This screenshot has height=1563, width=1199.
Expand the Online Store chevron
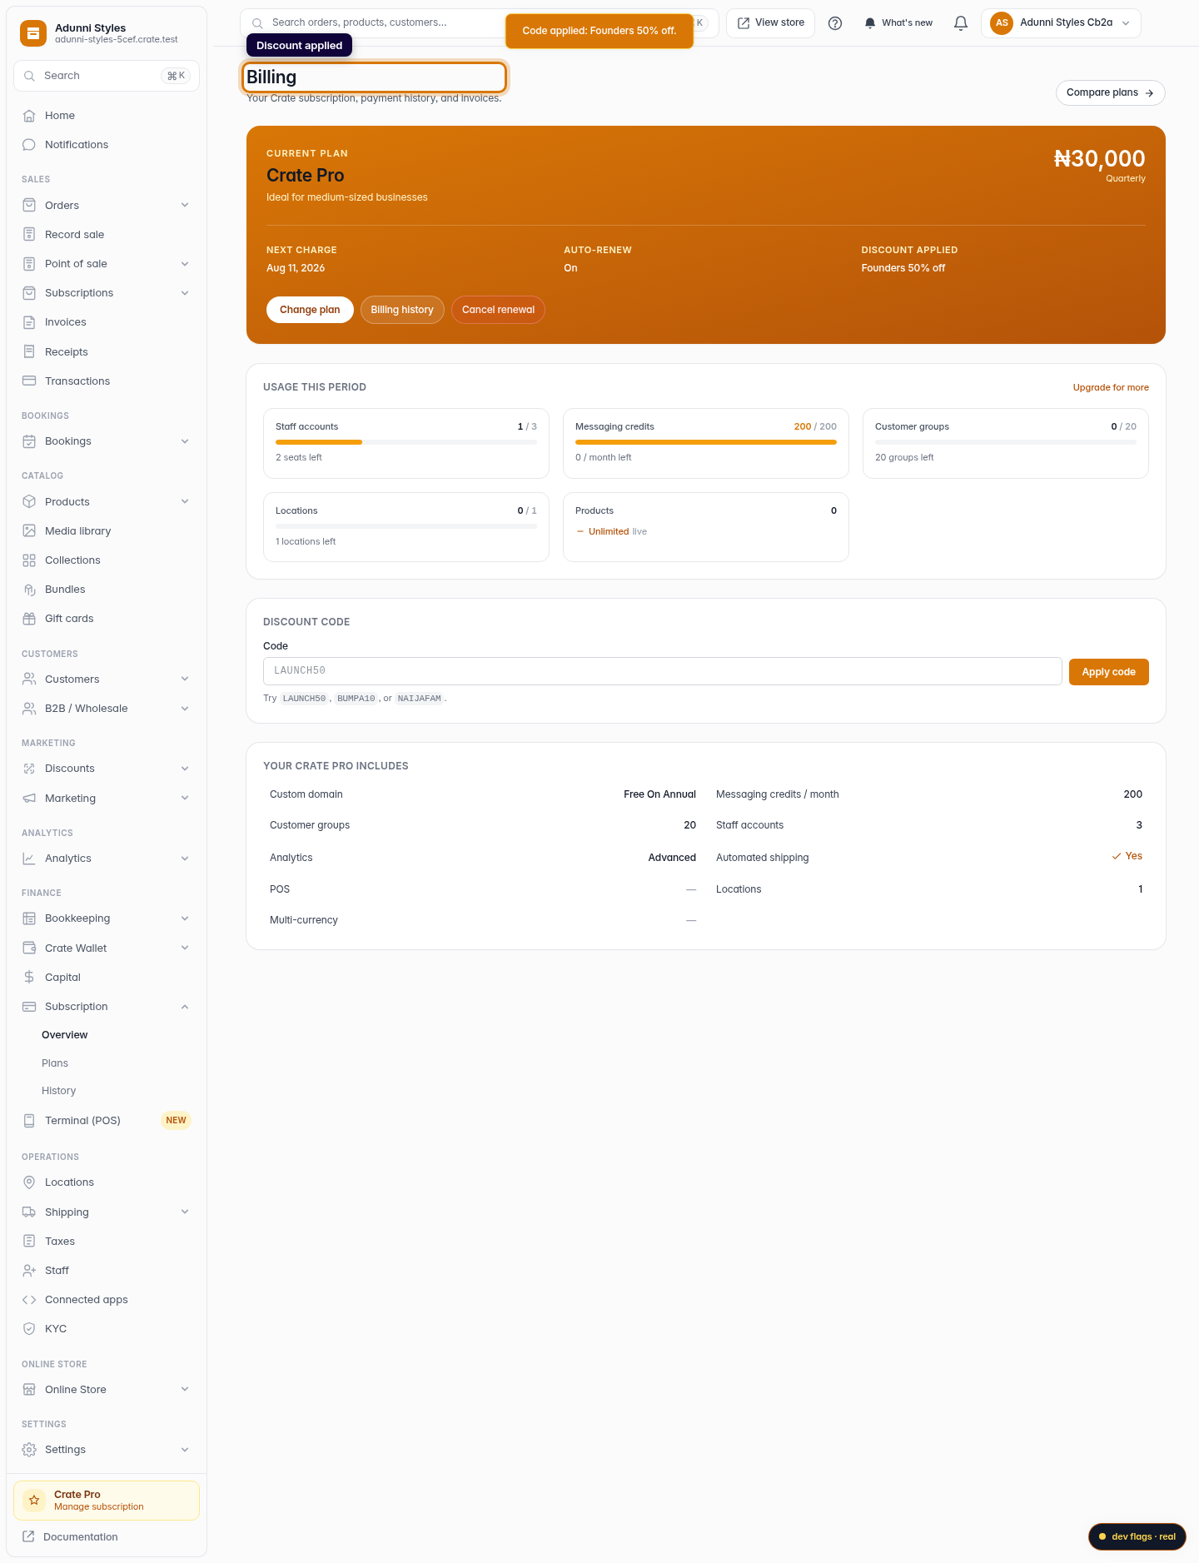[185, 1390]
